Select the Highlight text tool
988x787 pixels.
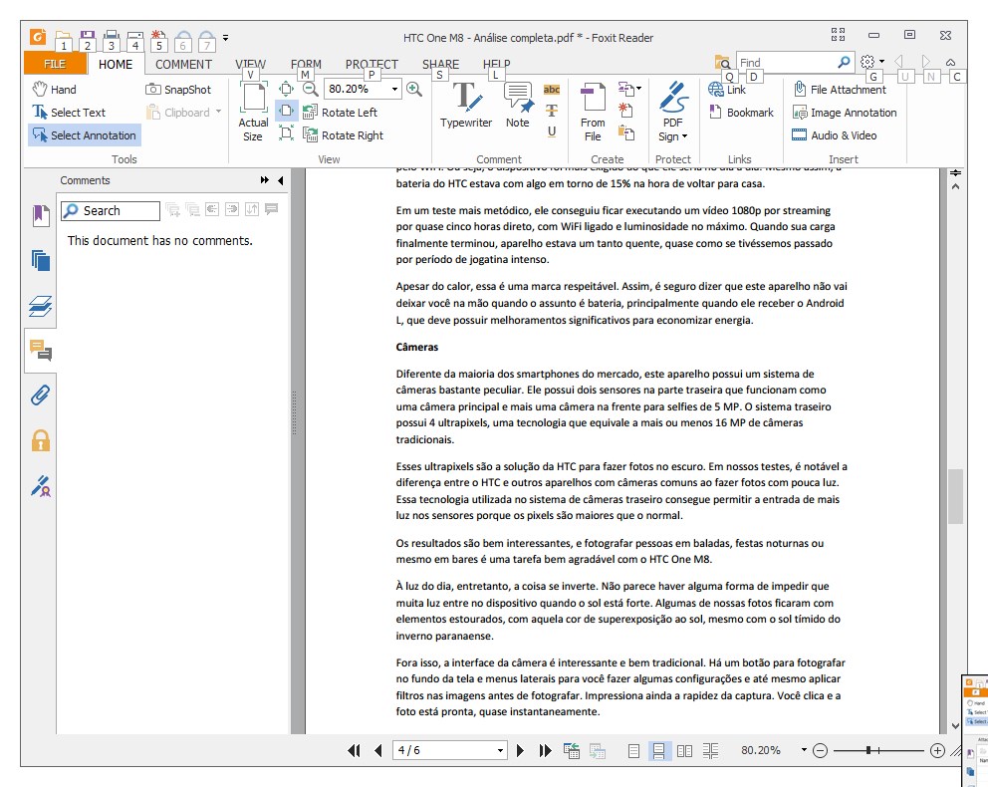click(552, 90)
